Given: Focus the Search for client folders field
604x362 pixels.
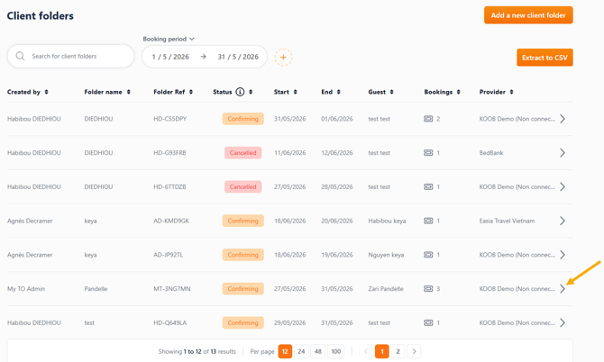Looking at the screenshot, I should pos(71,56).
